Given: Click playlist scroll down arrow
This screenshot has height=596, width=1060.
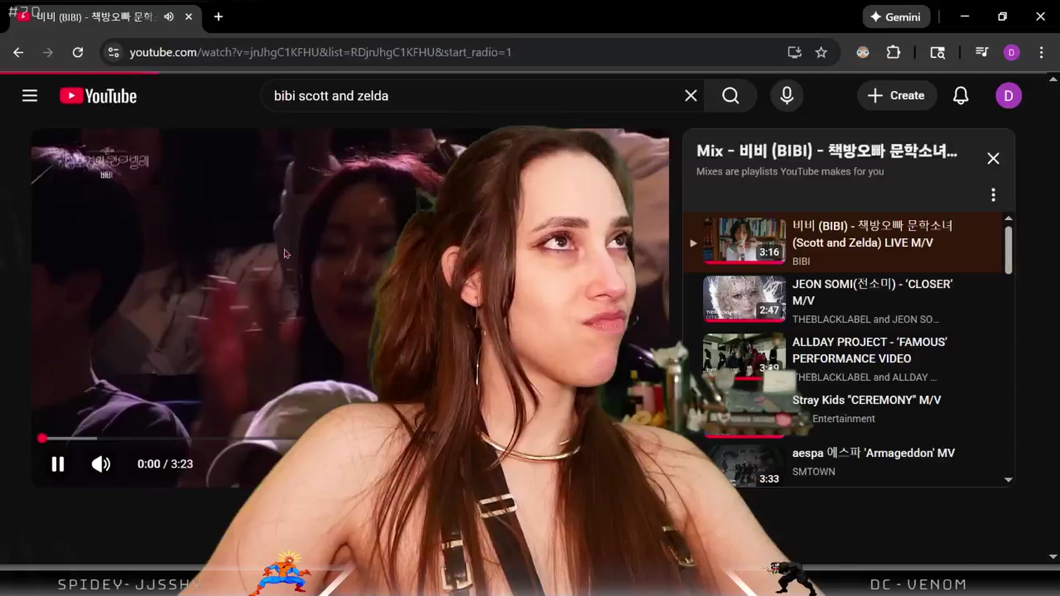Looking at the screenshot, I should click(x=1008, y=480).
